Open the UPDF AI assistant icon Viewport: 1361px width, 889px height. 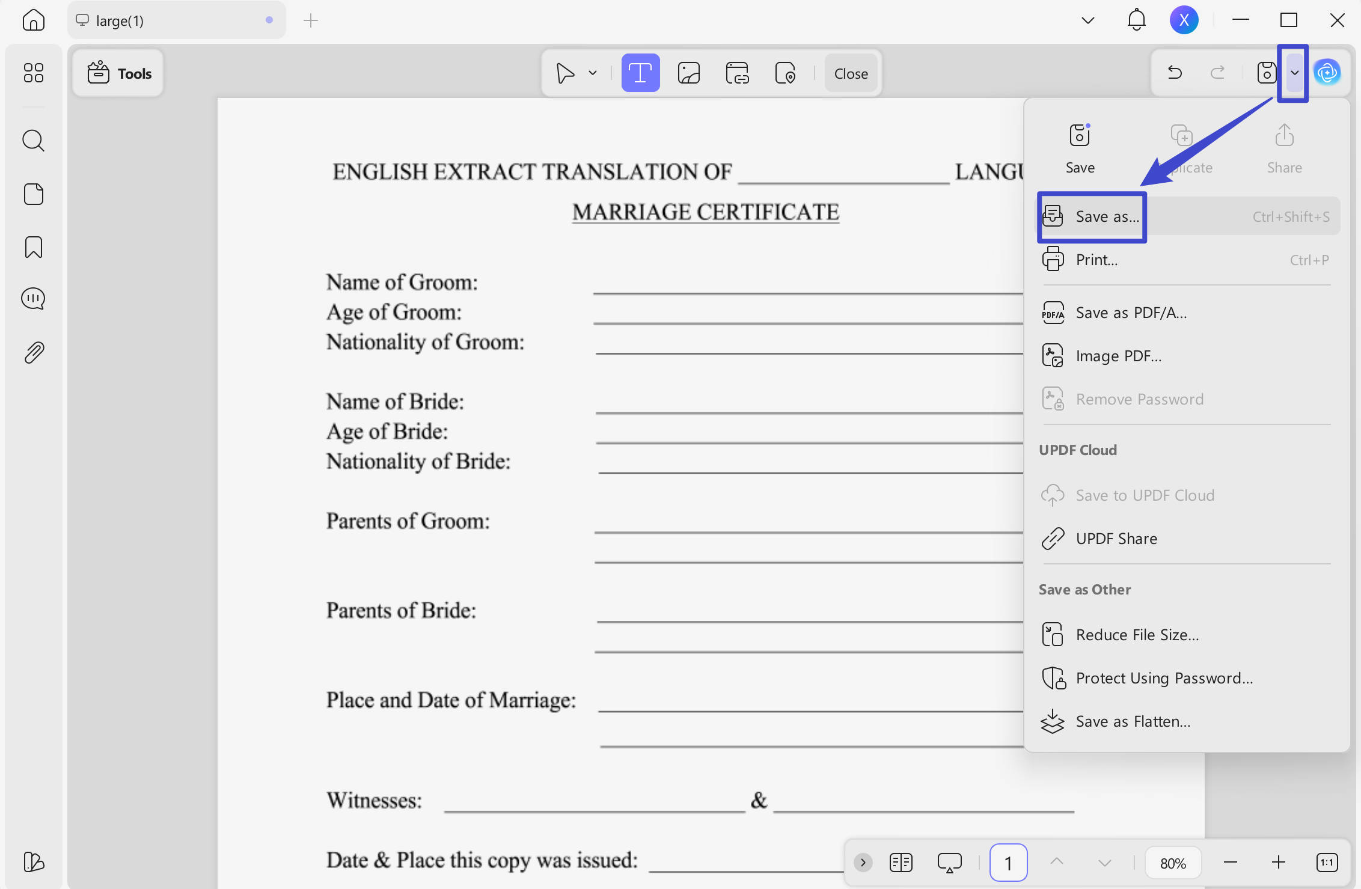1327,73
